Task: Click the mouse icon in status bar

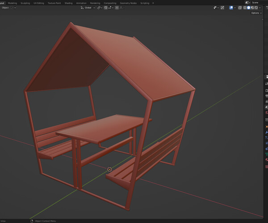Action: pyautogui.click(x=32, y=221)
